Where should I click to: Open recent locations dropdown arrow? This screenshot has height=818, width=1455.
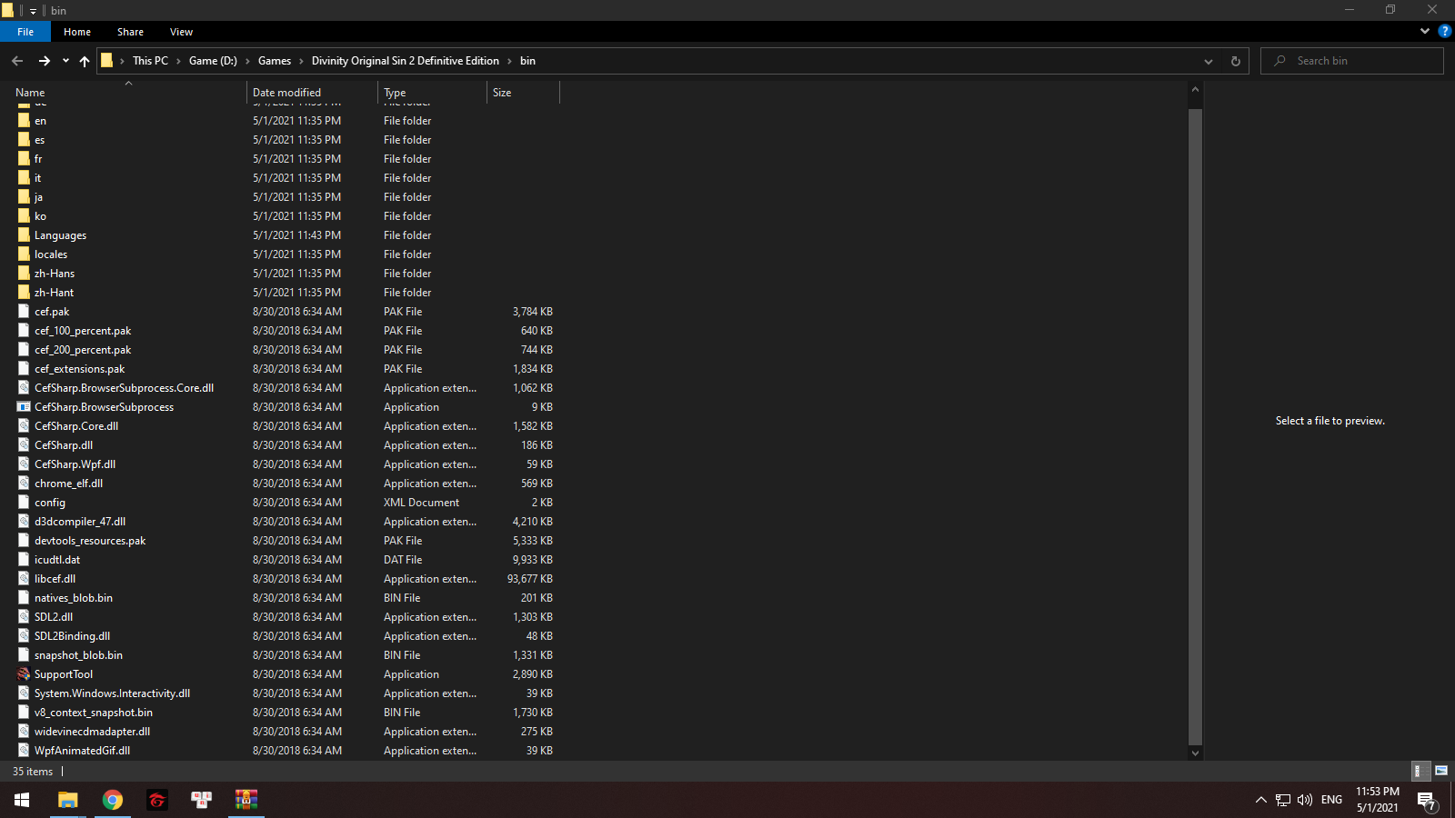point(65,61)
